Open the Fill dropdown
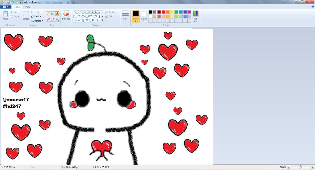The height and width of the screenshot is (170, 315). (110, 16)
